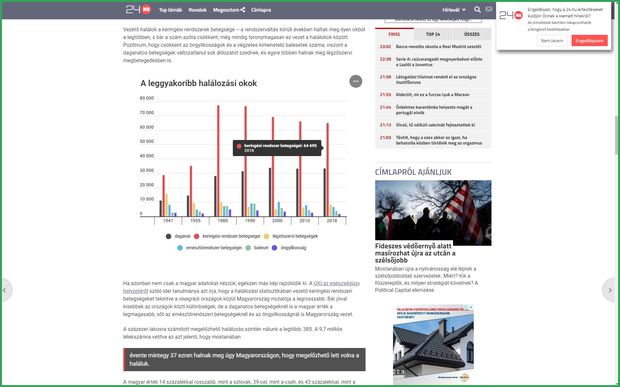The image size is (620, 387).
Task: Close the roof tile advertisement
Action: pyautogui.click(x=471, y=307)
